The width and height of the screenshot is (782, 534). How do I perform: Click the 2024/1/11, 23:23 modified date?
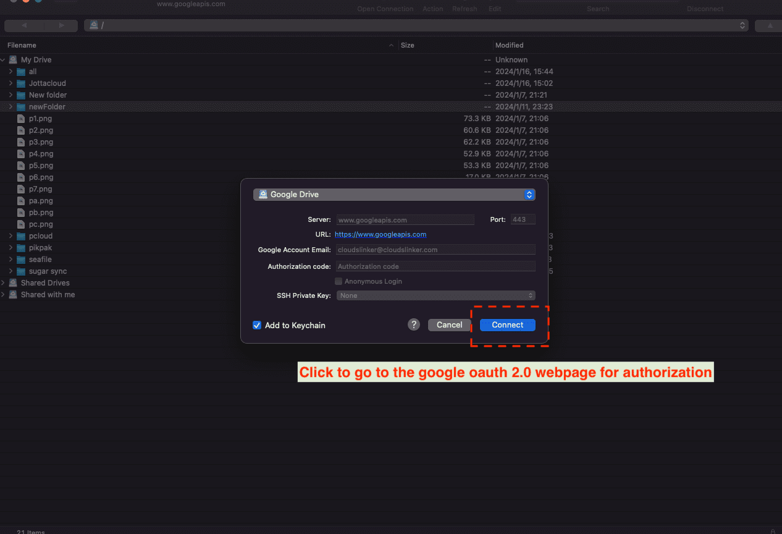[x=524, y=107]
